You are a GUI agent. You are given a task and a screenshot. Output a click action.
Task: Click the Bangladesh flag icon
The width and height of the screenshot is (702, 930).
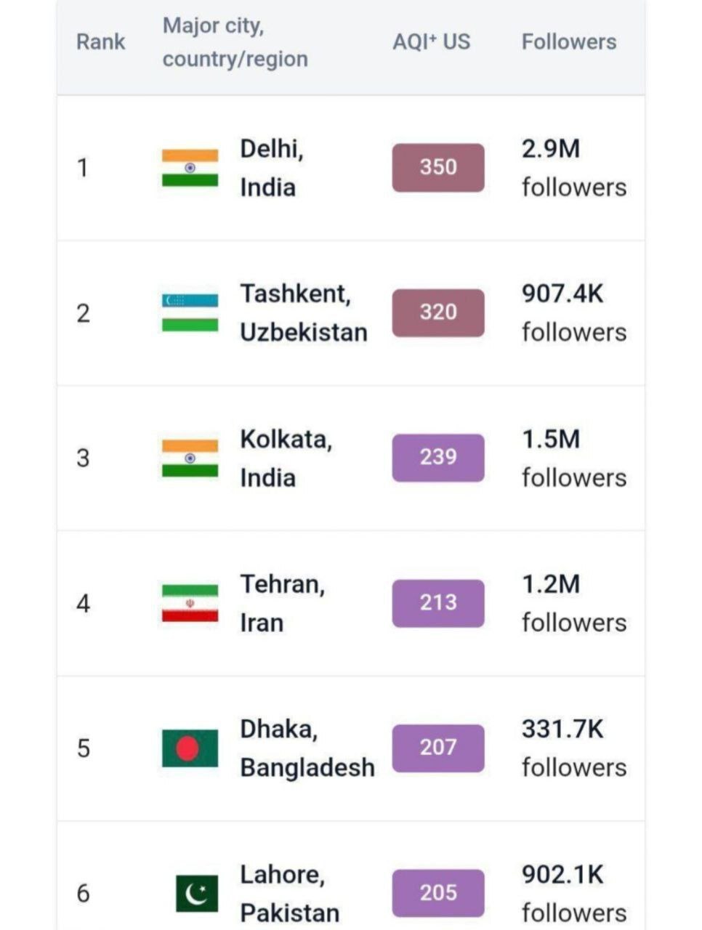[x=190, y=748]
